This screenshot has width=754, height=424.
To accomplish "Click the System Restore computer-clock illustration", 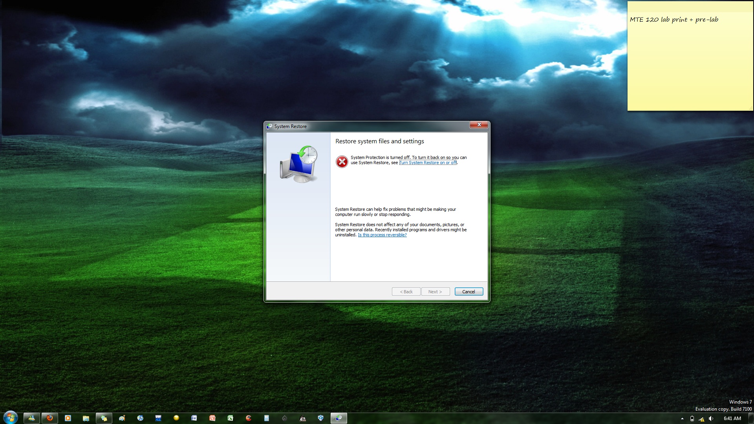I will (x=299, y=164).
